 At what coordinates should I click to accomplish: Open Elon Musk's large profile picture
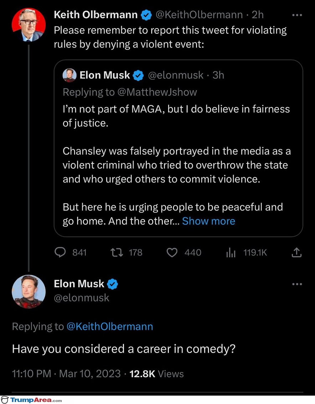(x=29, y=292)
